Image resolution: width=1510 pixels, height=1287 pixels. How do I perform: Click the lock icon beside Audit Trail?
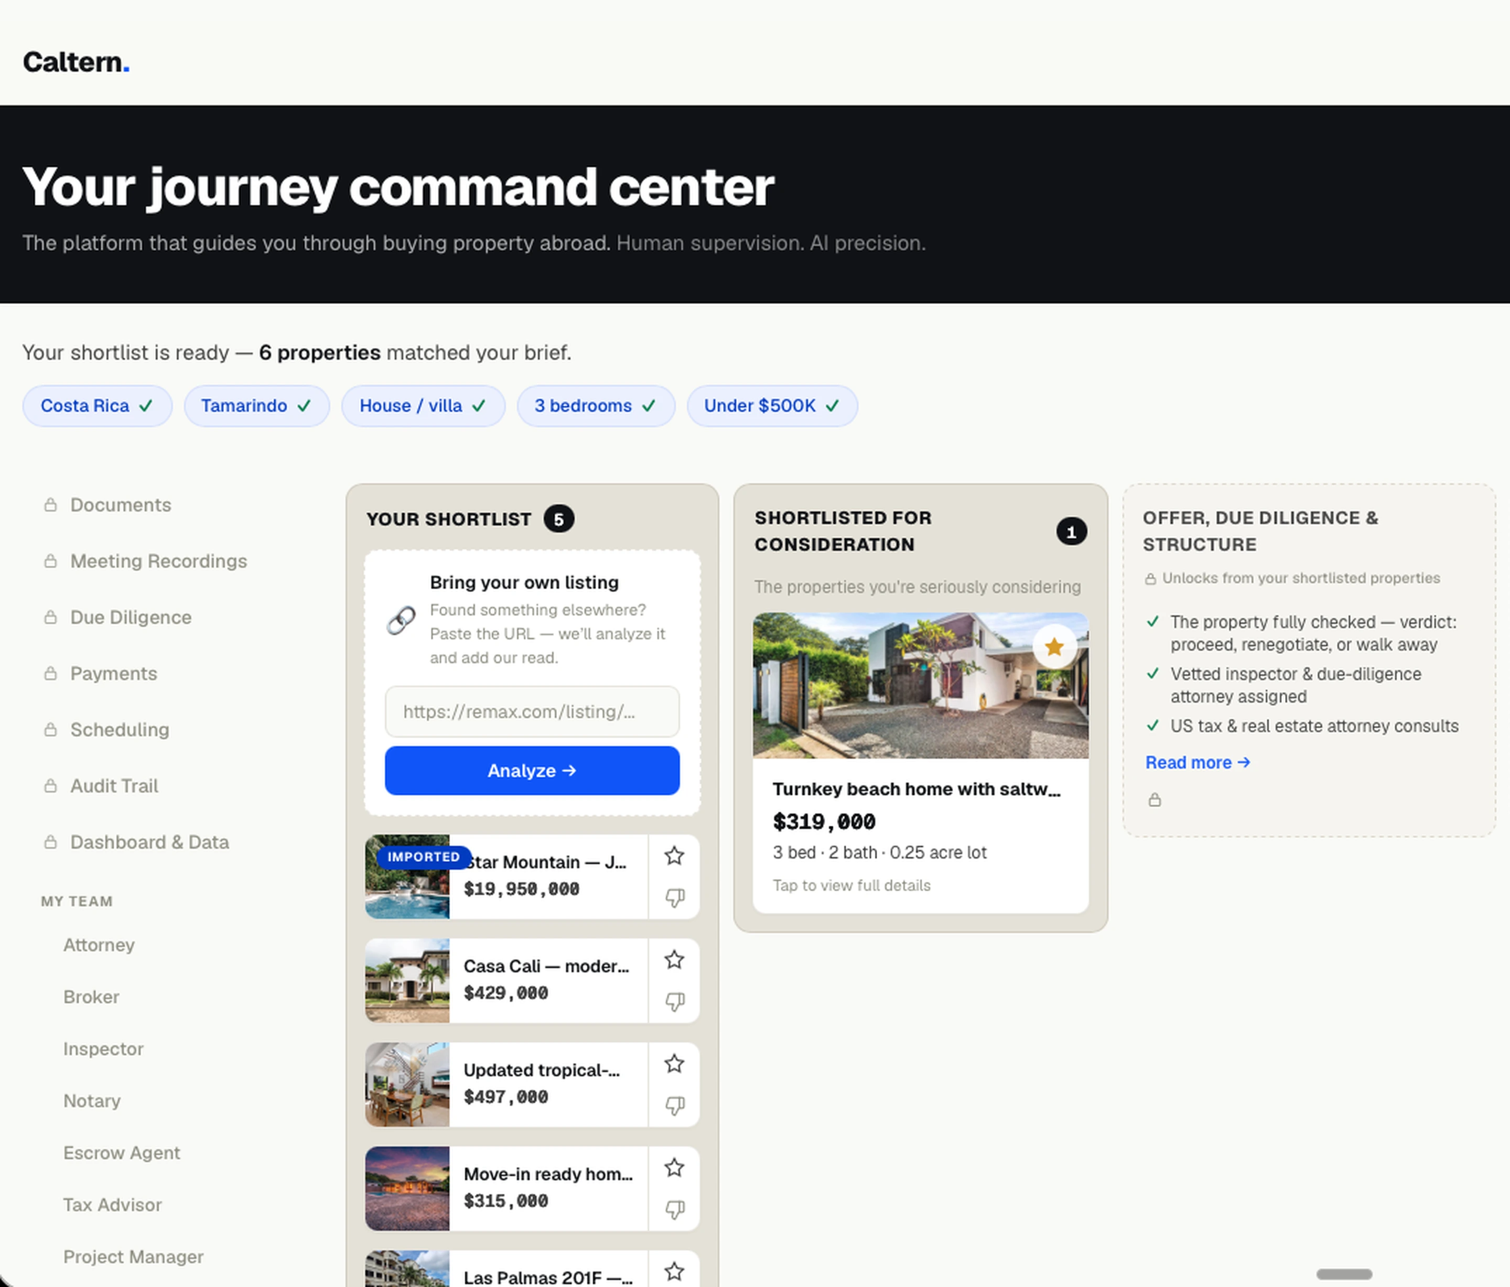point(50,785)
